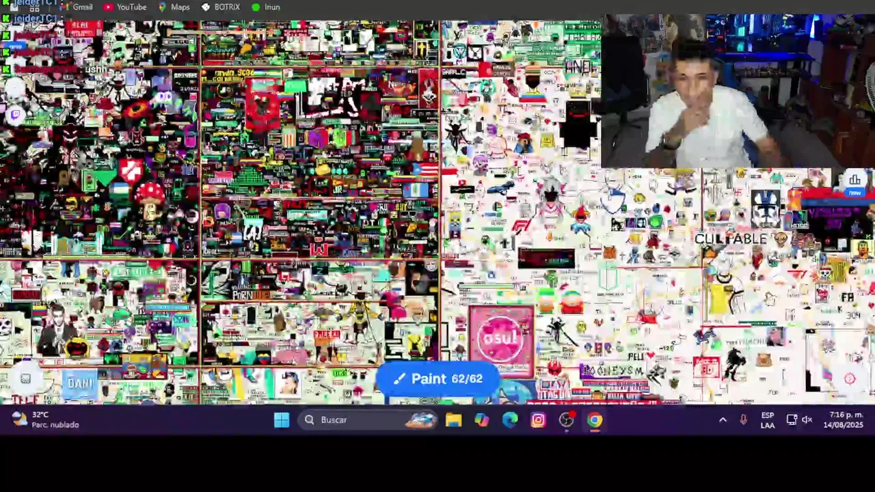Open the YouTube bookmark
875x492 pixels.
[x=125, y=7]
